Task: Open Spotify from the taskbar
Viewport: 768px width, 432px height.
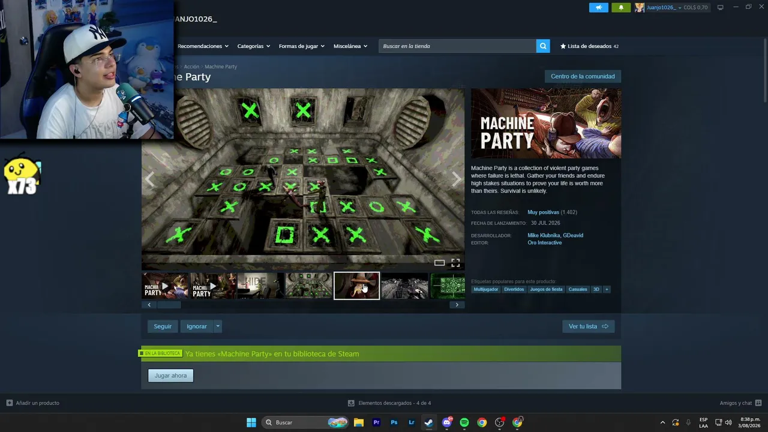Action: [464, 422]
